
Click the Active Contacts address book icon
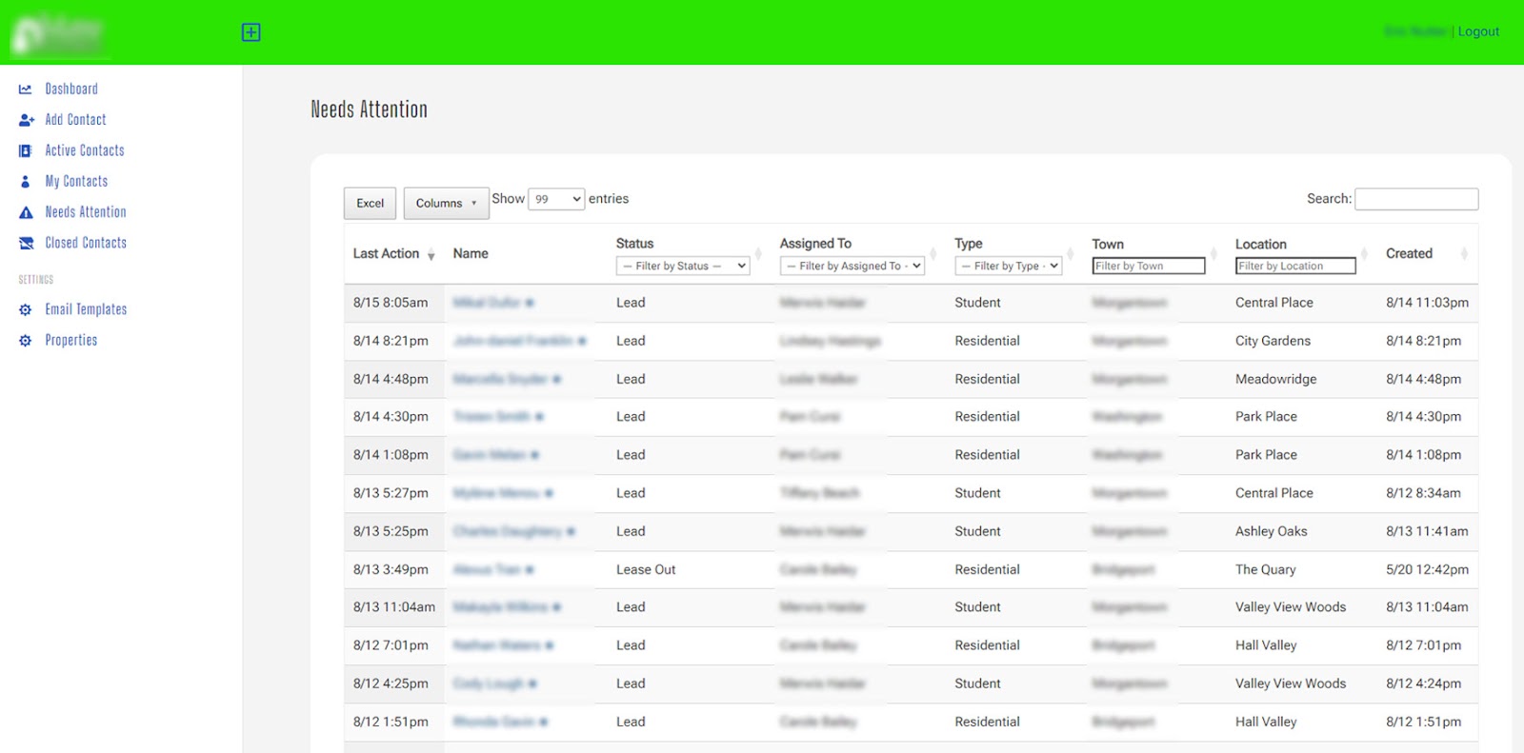26,150
